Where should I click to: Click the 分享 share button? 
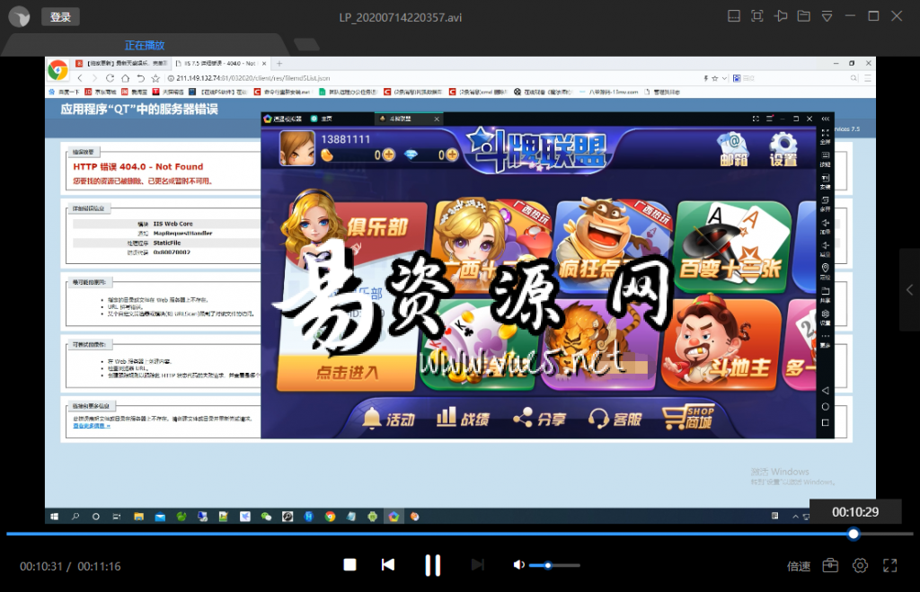[x=540, y=419]
